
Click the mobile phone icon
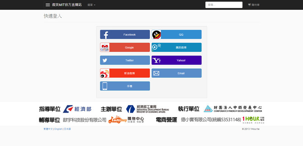[x=105, y=86]
